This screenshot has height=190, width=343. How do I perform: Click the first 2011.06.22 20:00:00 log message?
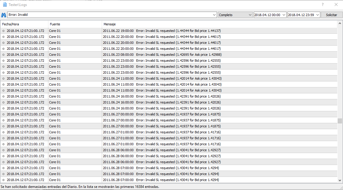coord(162,37)
